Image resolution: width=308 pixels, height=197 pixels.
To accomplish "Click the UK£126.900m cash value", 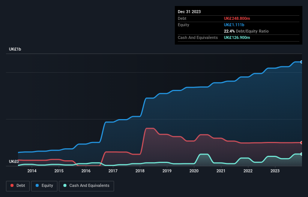I will (237, 37).
